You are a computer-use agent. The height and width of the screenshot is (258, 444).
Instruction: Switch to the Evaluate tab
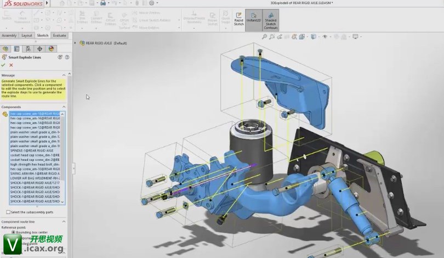click(59, 35)
